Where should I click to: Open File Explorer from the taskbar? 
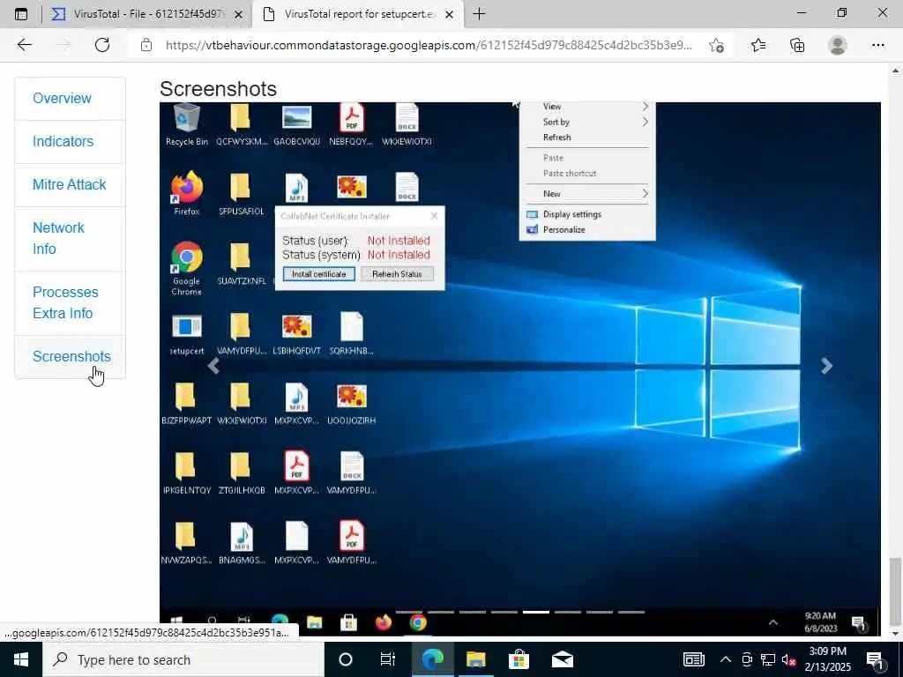(475, 659)
